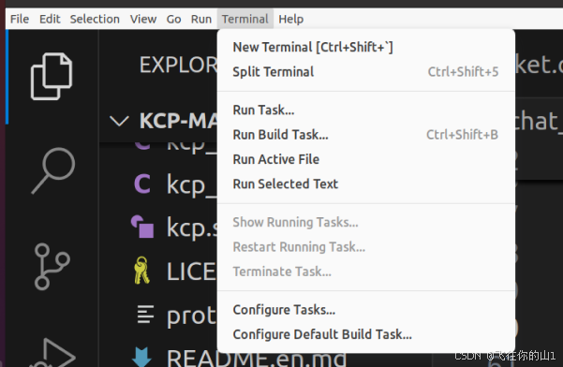Screen dimensions: 563x367
Task: Open the Search magnifier icon in activity bar
Action: 53,170
